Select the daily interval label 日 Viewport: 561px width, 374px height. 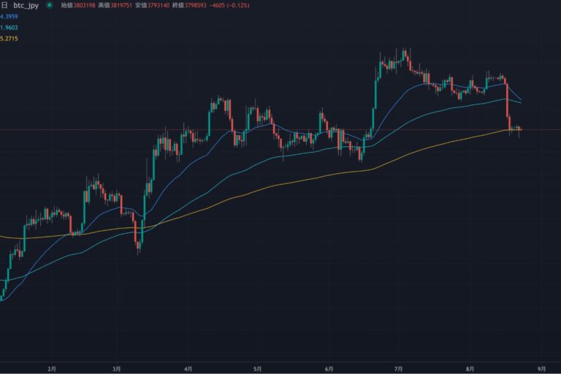[x=4, y=6]
